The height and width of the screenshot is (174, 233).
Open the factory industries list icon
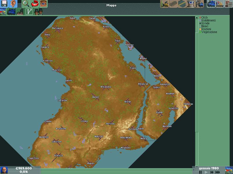click(x=20, y=12)
